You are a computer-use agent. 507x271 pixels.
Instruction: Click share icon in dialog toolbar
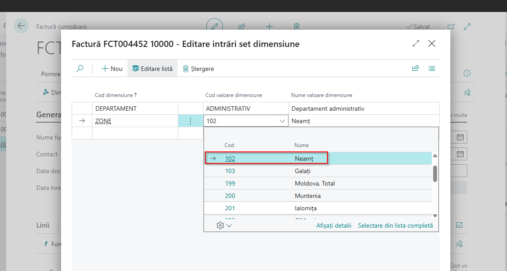click(415, 68)
